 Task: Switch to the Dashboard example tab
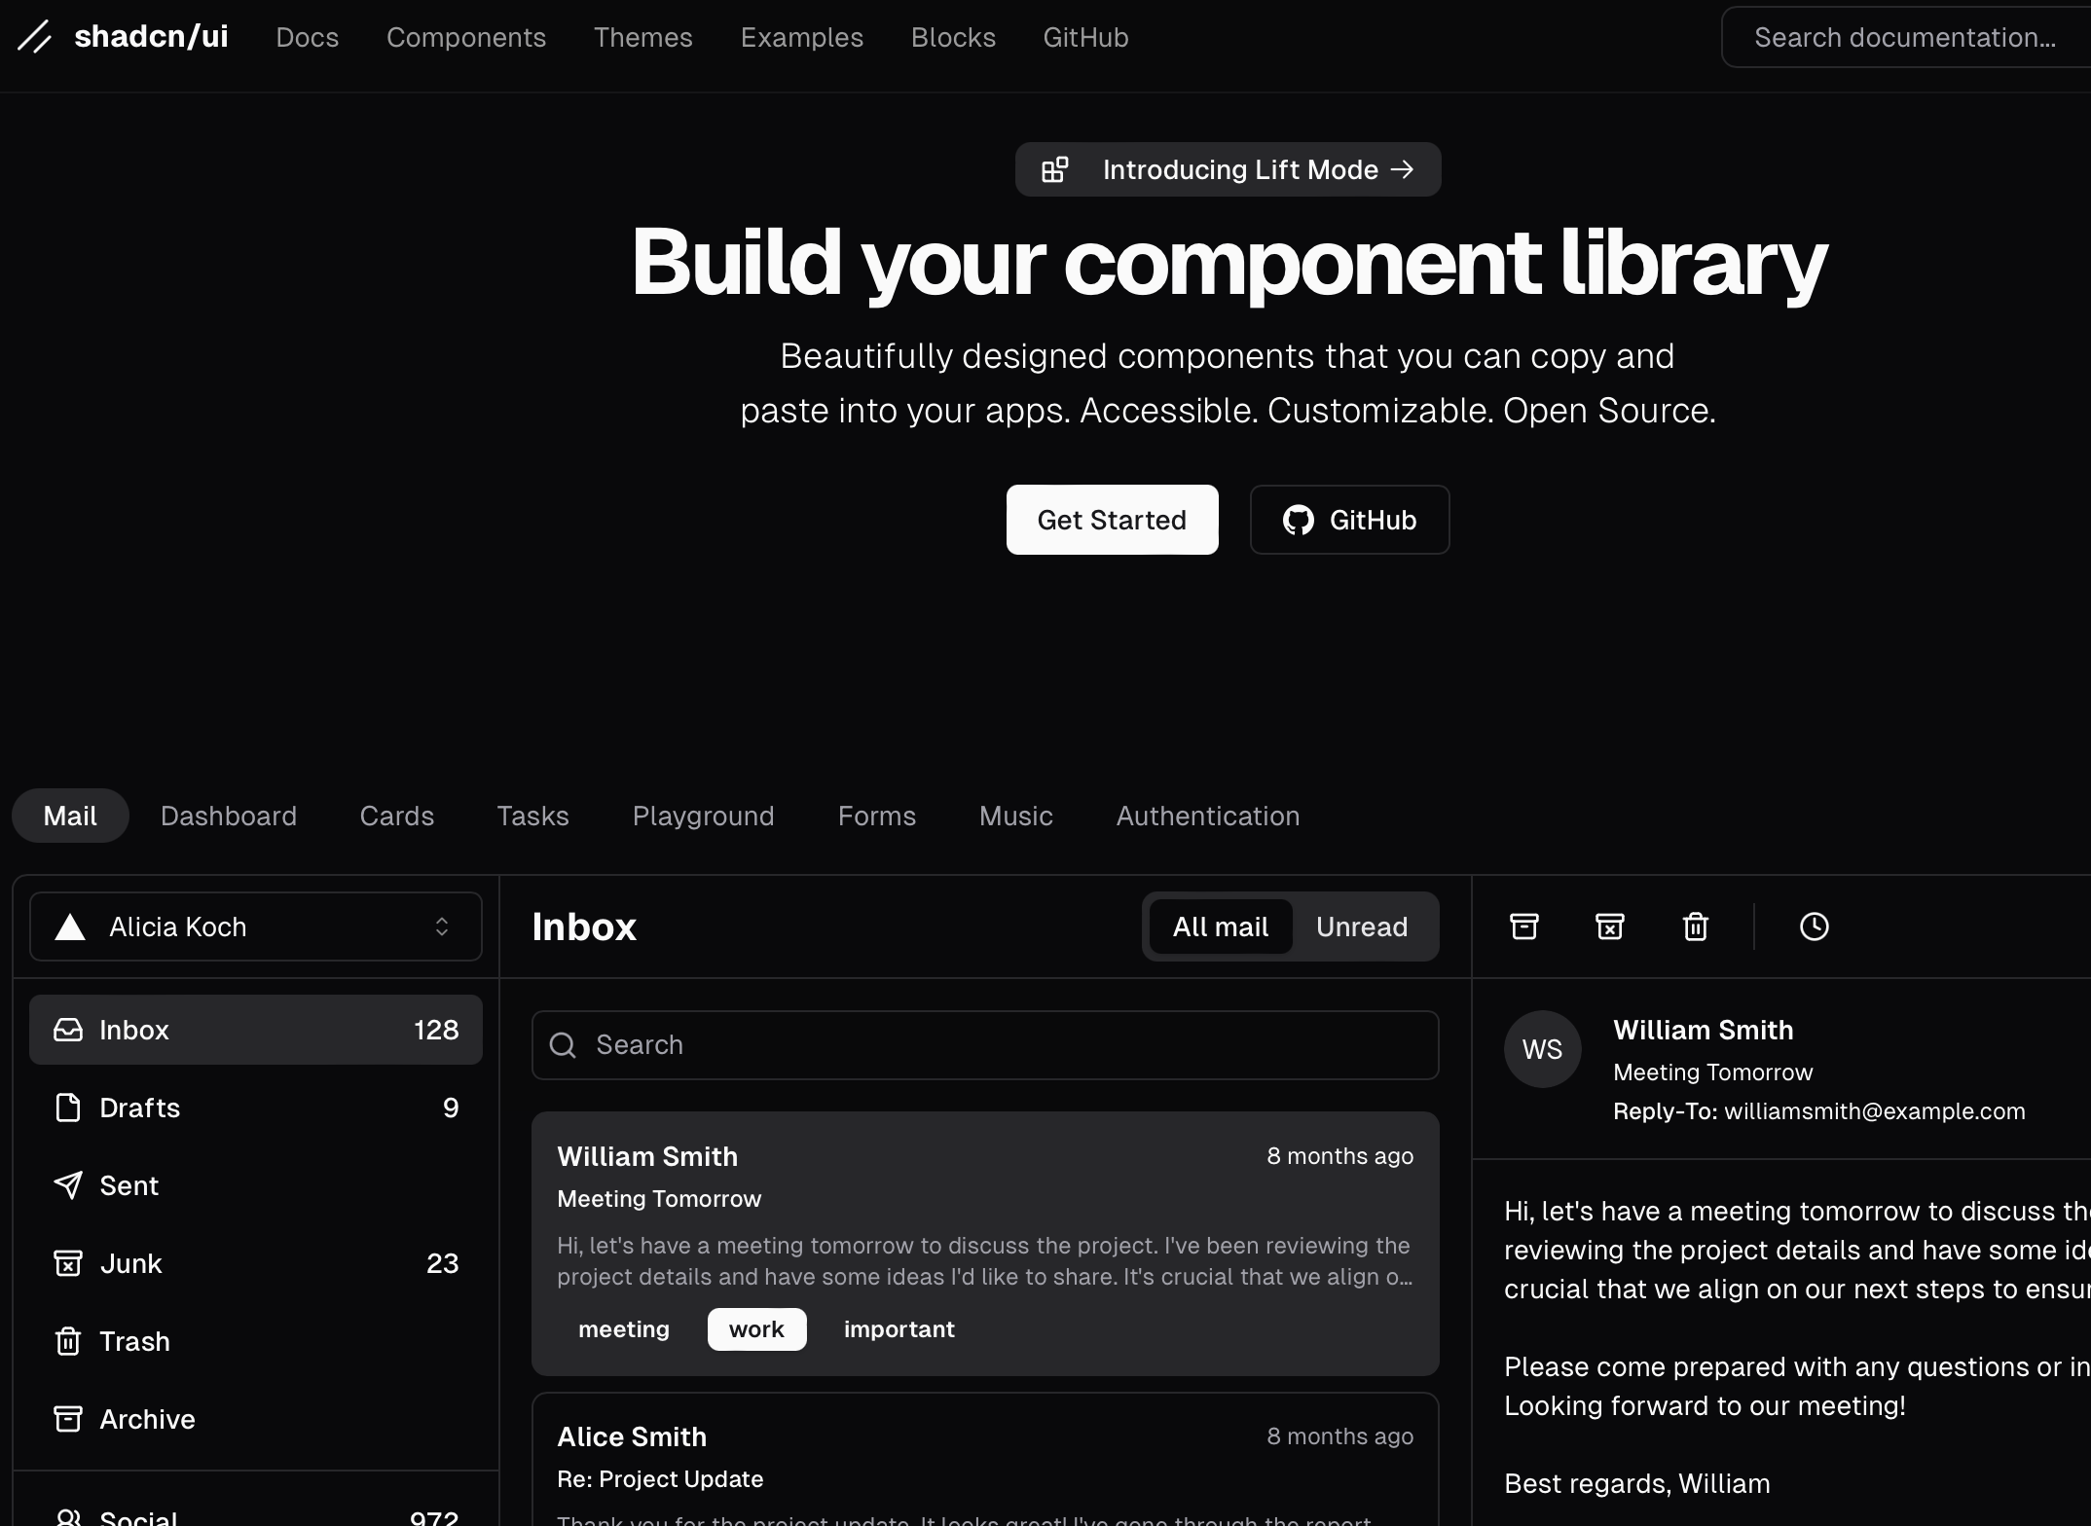coord(228,816)
